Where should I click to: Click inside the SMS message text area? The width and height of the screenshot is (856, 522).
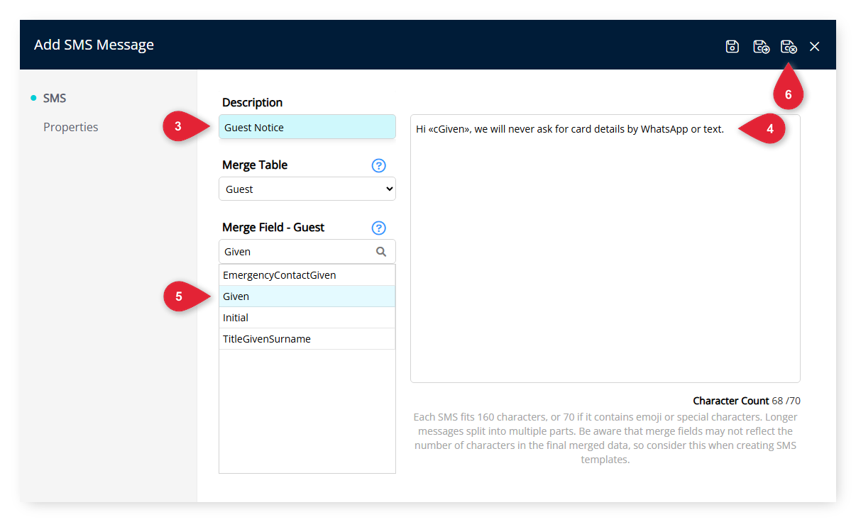pos(605,249)
